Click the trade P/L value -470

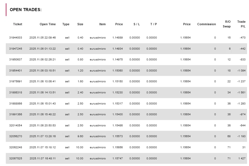click(242, 38)
